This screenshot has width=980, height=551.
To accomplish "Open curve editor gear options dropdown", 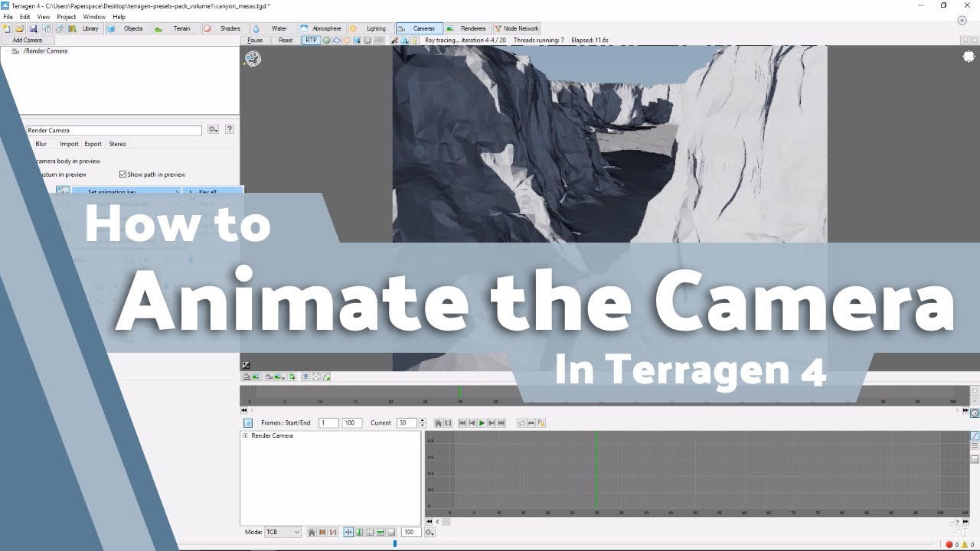I will point(430,532).
